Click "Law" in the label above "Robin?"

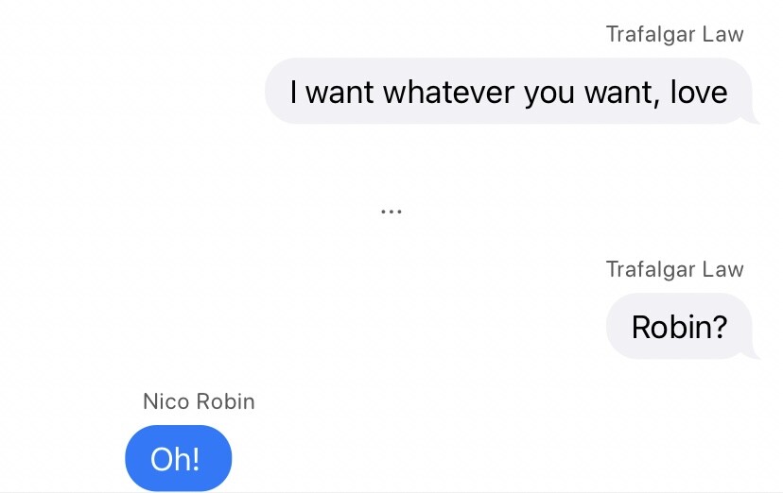click(x=723, y=269)
